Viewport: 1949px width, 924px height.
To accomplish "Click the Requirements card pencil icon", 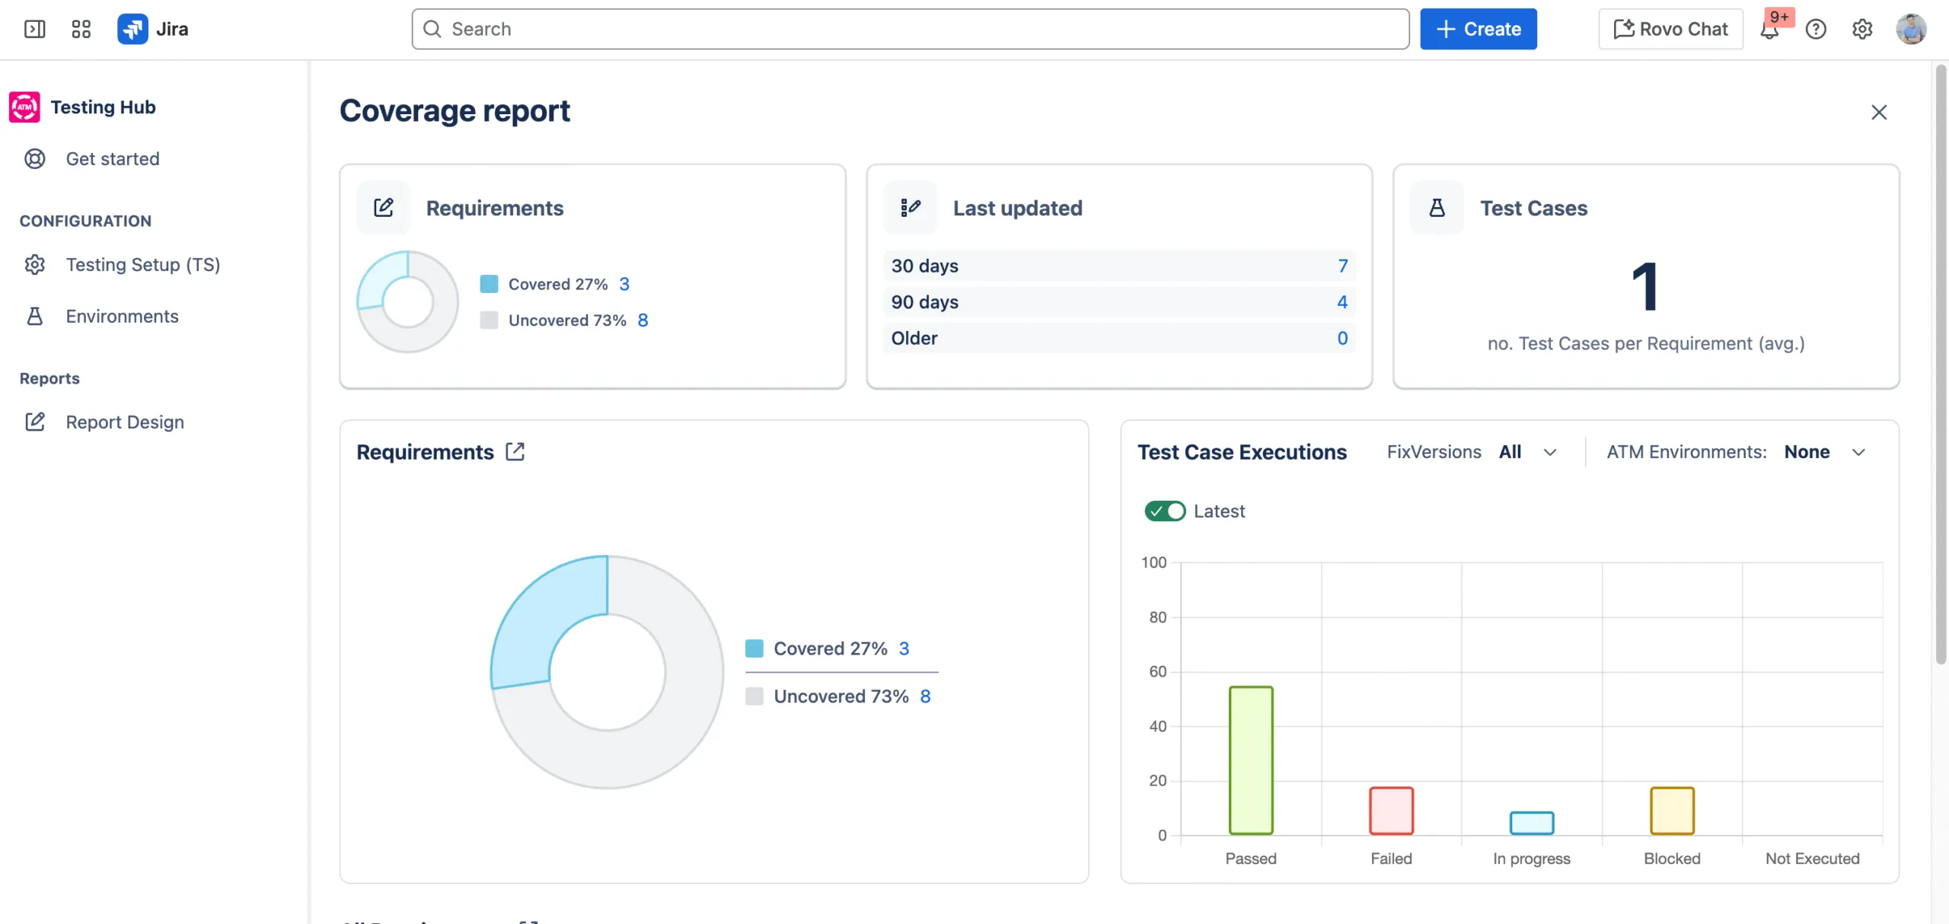I will click(383, 207).
